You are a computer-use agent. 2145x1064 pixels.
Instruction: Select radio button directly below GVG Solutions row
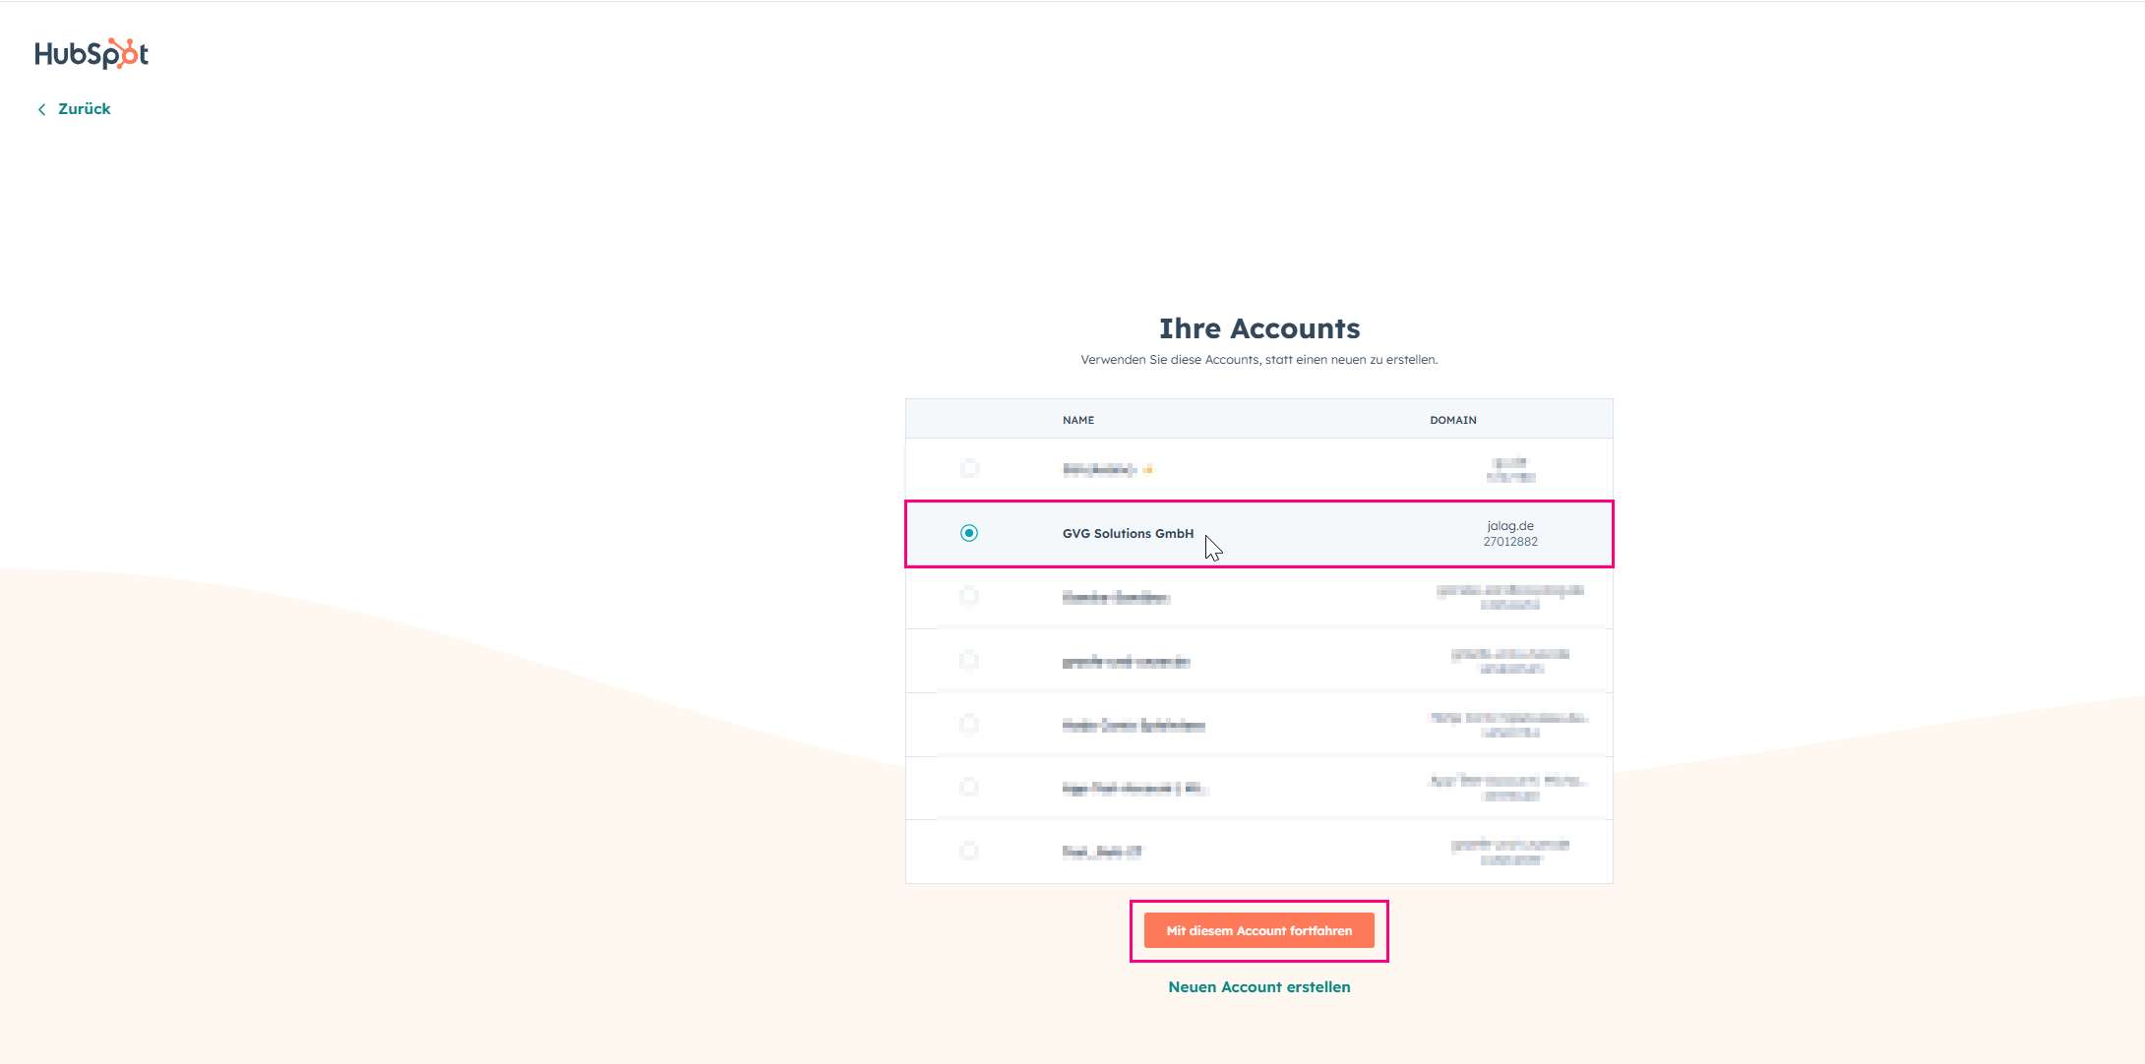(x=969, y=597)
